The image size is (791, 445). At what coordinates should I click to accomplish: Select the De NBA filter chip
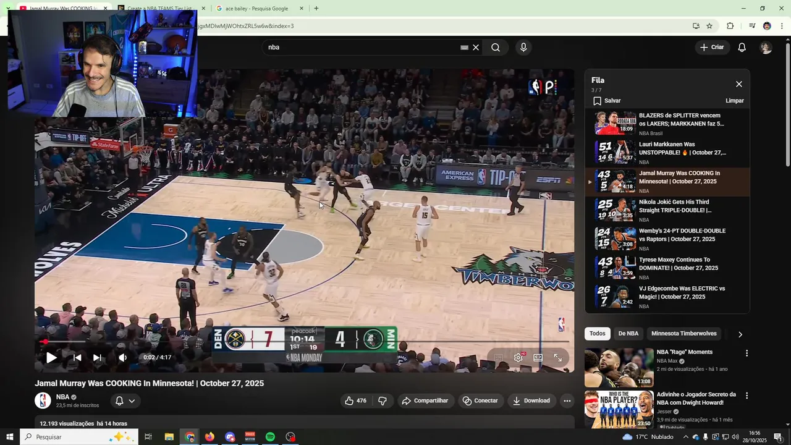pos(628,334)
